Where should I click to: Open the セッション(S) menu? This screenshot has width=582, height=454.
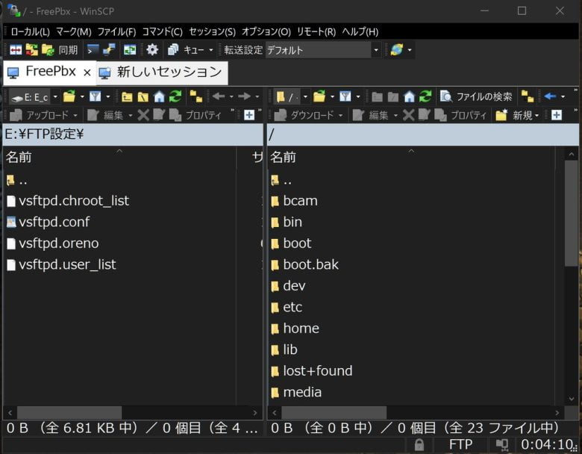(212, 32)
